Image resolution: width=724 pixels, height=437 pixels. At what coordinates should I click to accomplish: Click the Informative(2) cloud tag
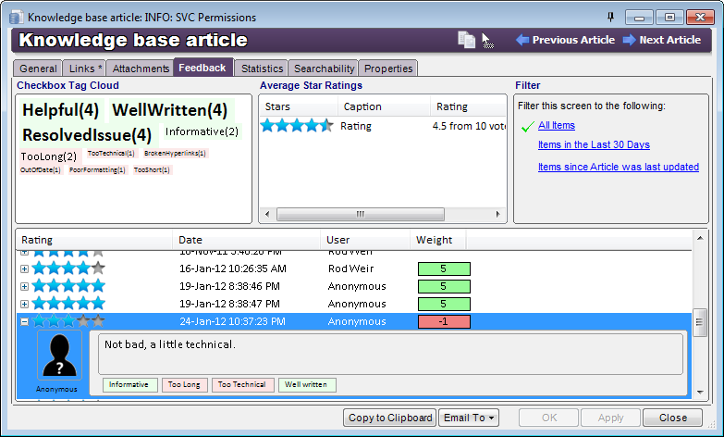202,131
